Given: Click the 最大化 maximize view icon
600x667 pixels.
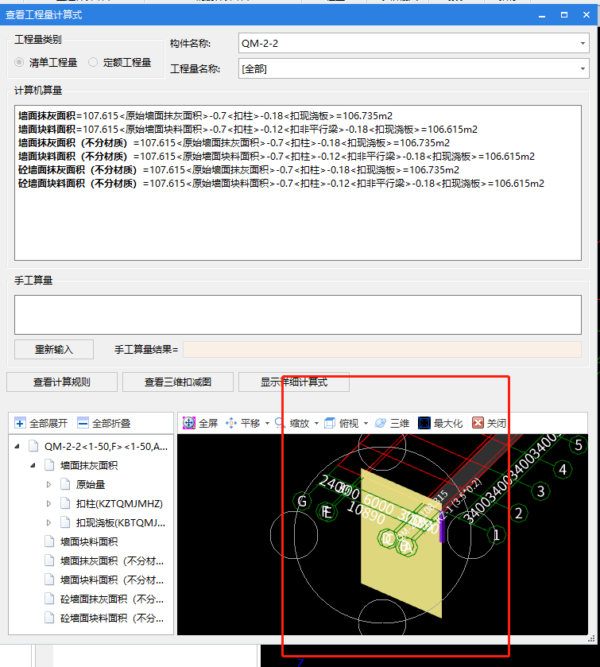Looking at the screenshot, I should click(424, 423).
